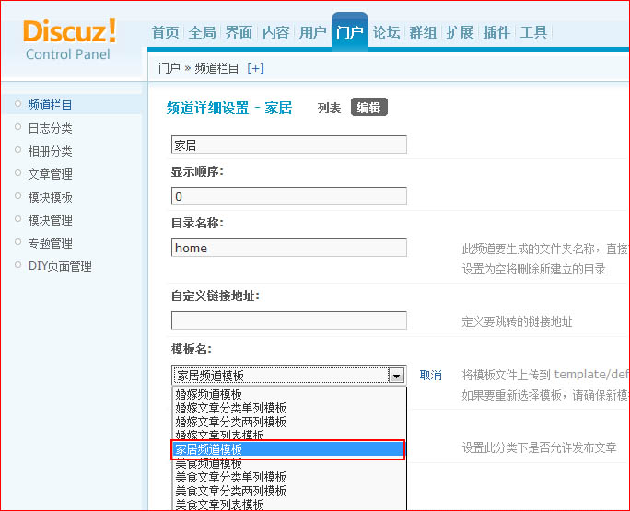630x511 pixels.
Task: Click the Discuz! Control Panel logo
Action: click(71, 39)
